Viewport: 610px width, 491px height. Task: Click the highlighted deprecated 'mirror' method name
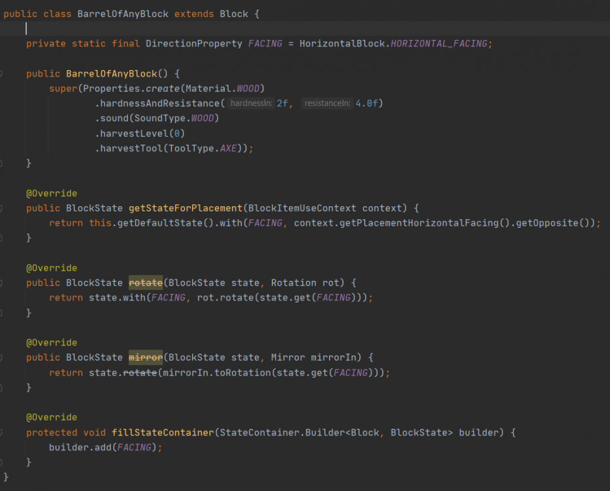145,357
